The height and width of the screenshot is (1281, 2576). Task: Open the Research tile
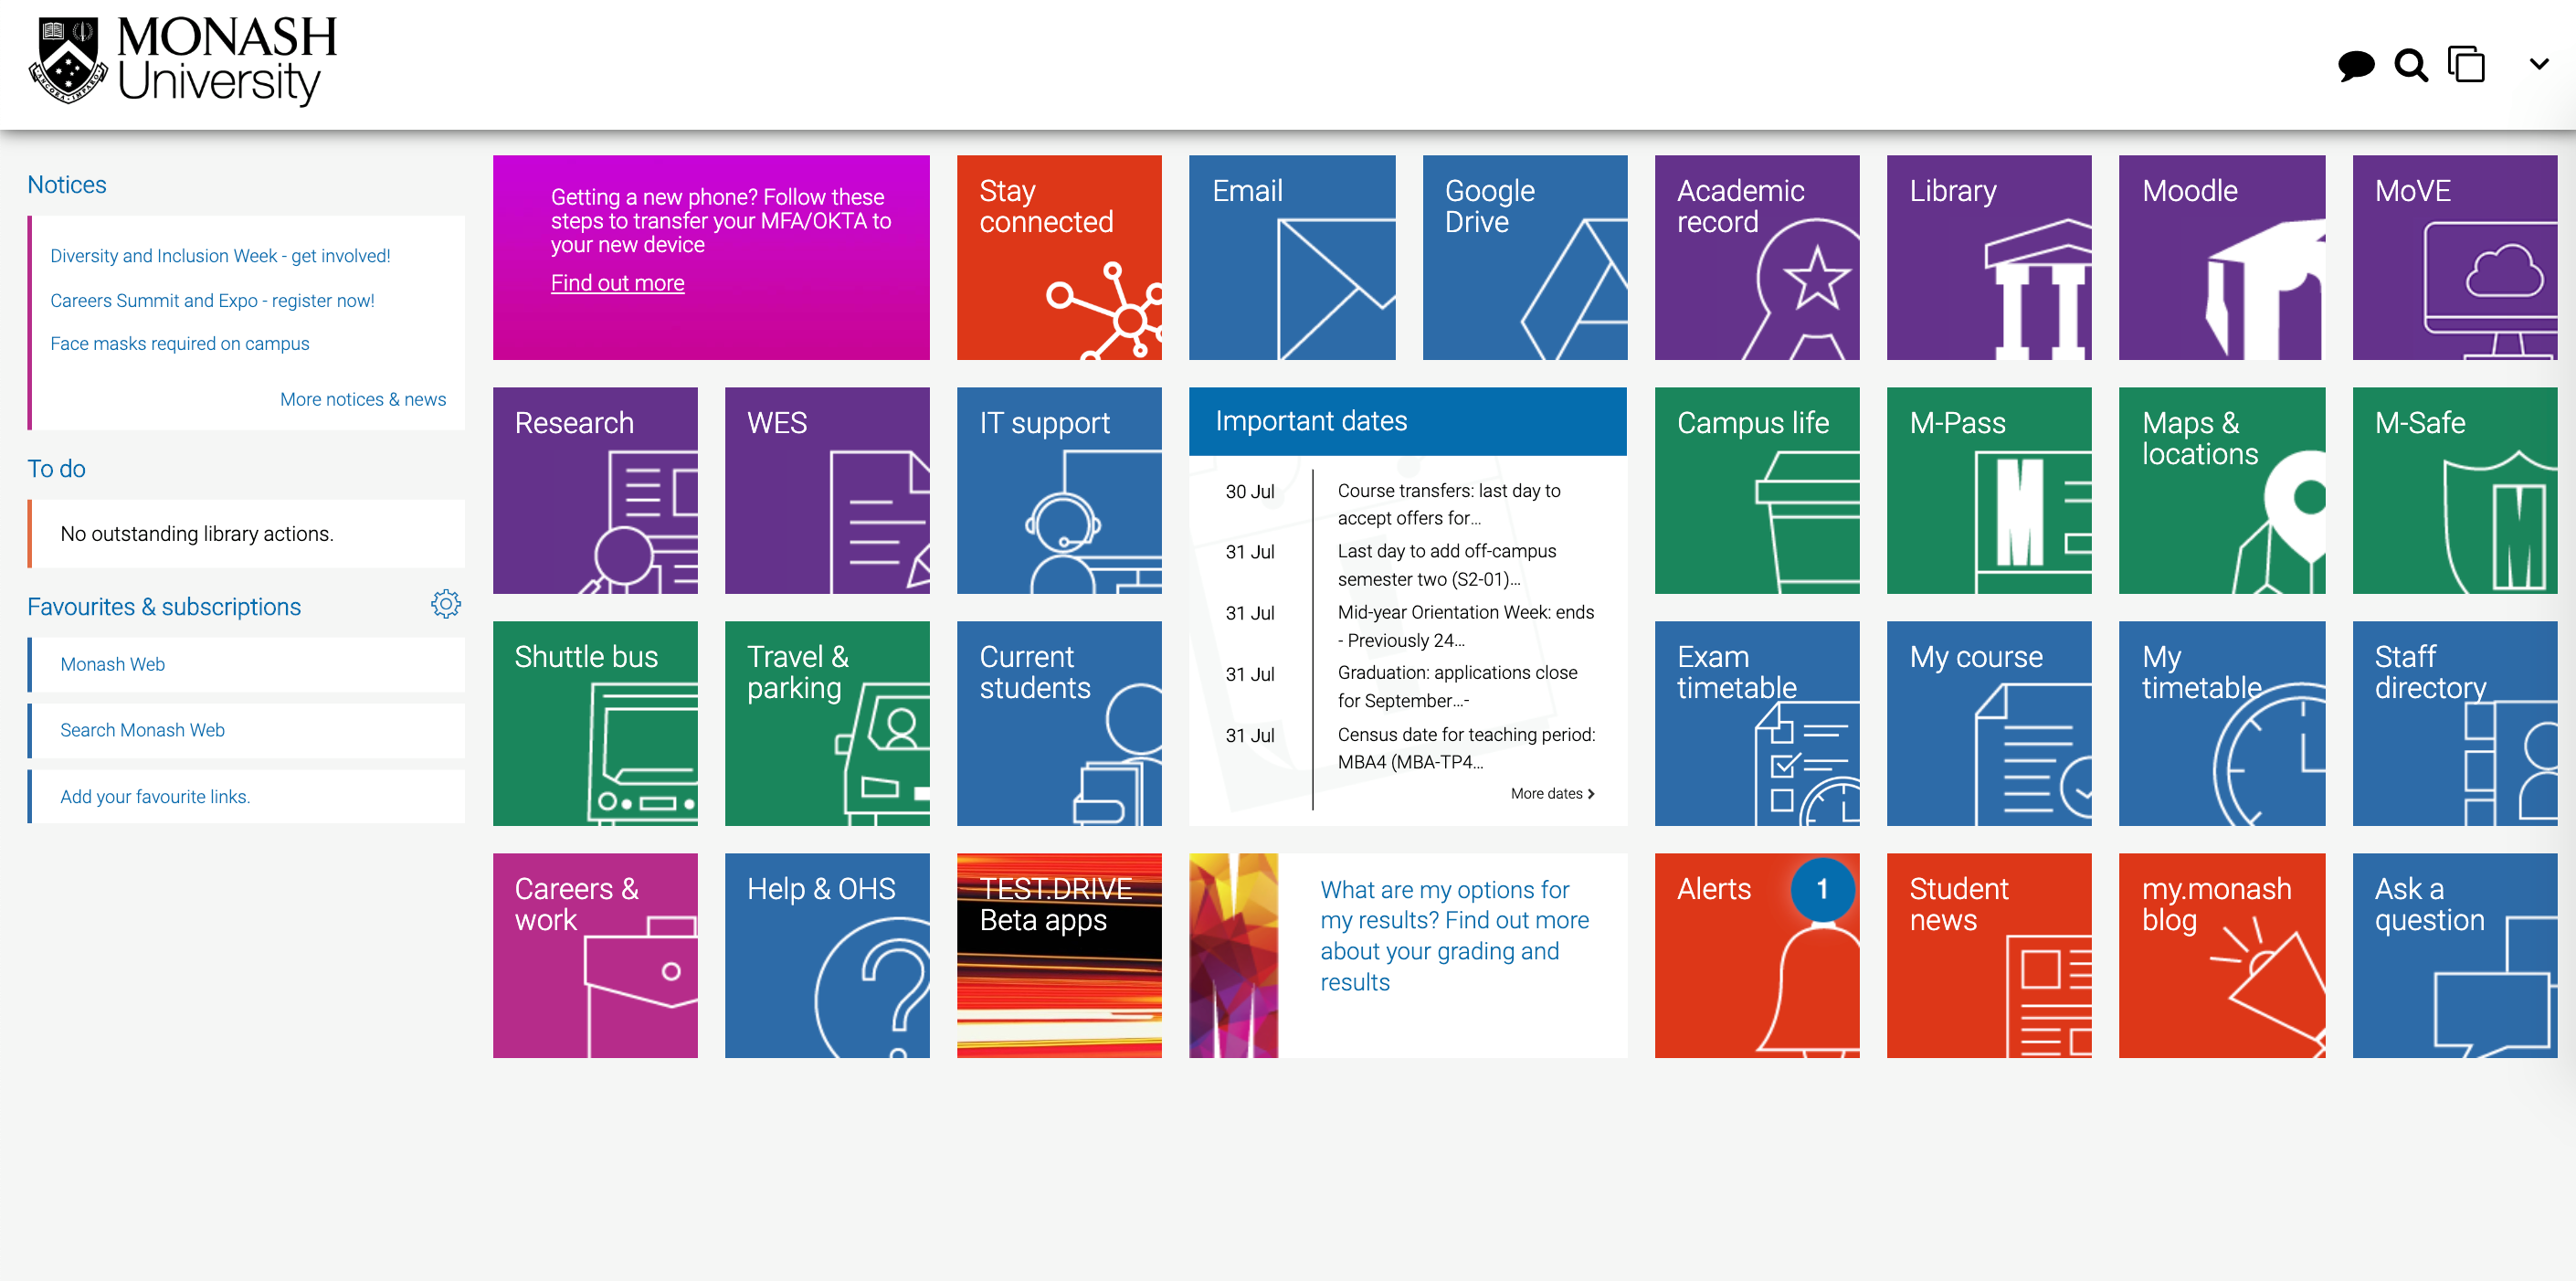(595, 490)
